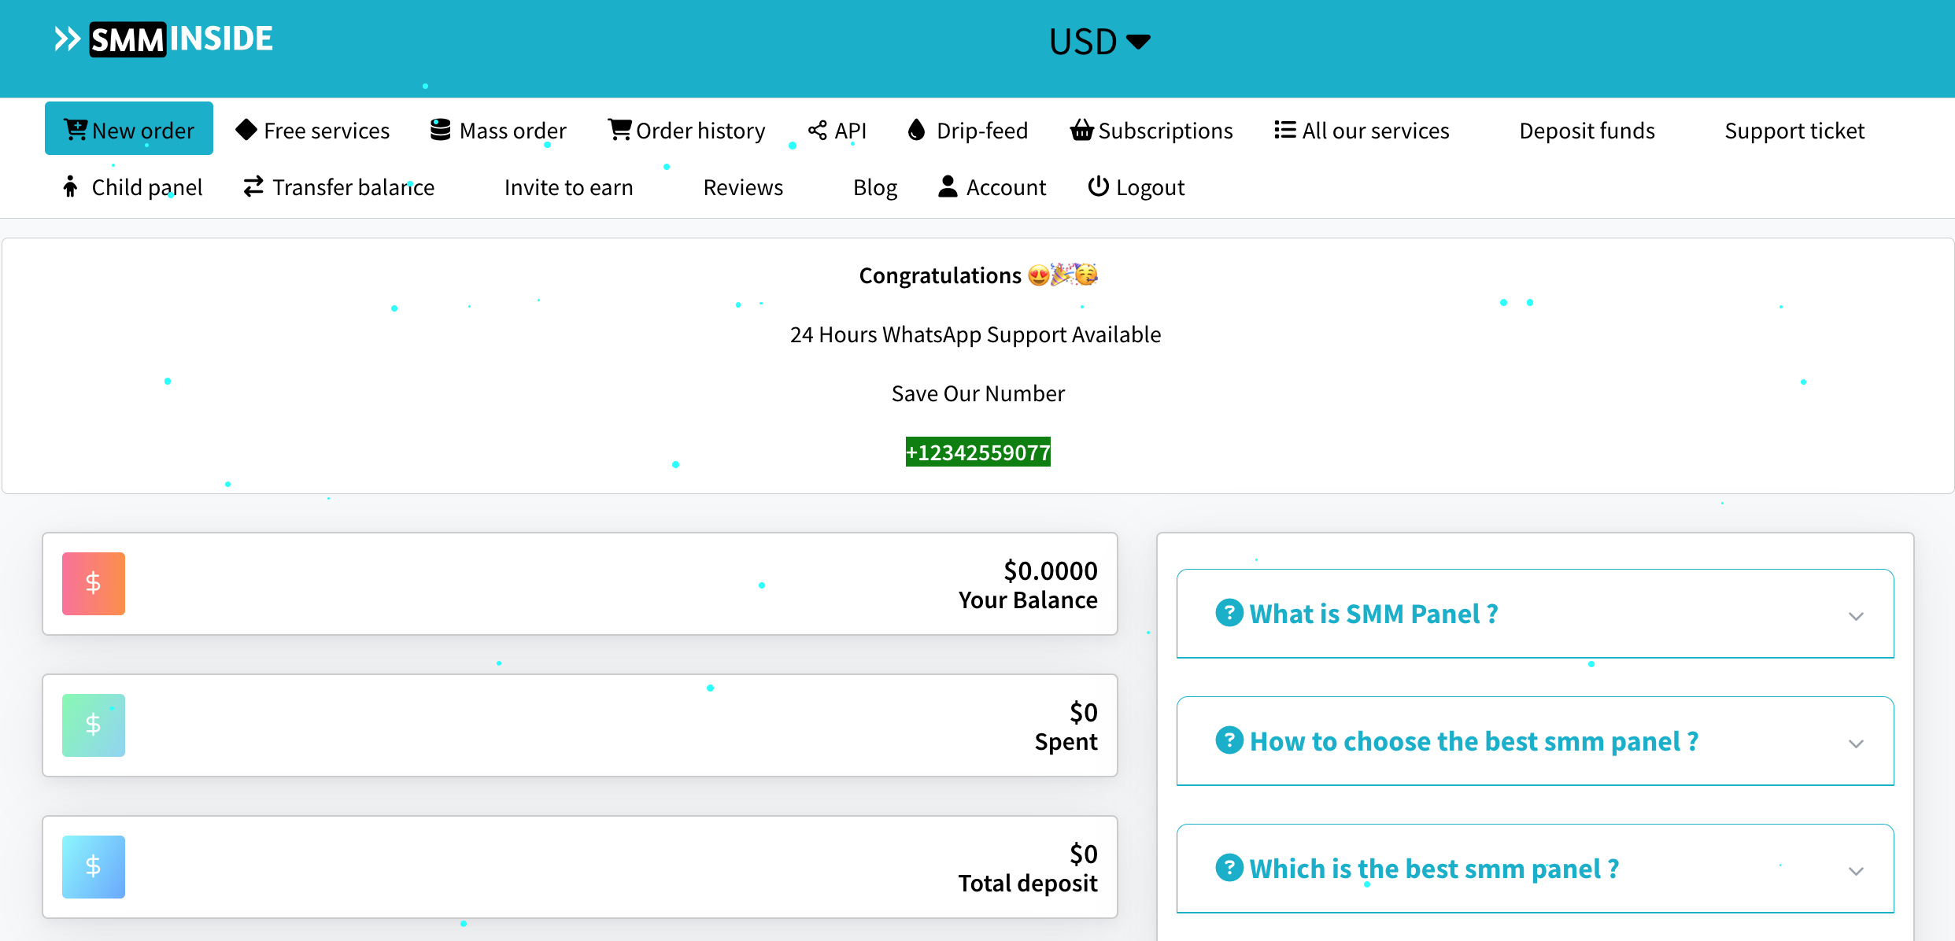The width and height of the screenshot is (1955, 941).
Task: Click the Mass order stack icon
Action: tap(440, 130)
